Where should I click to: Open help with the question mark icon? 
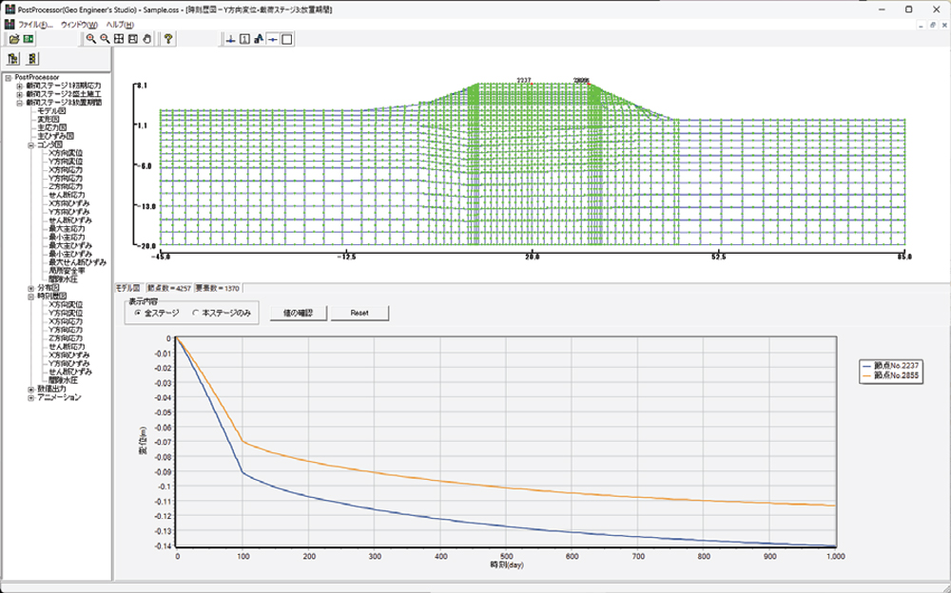point(168,39)
